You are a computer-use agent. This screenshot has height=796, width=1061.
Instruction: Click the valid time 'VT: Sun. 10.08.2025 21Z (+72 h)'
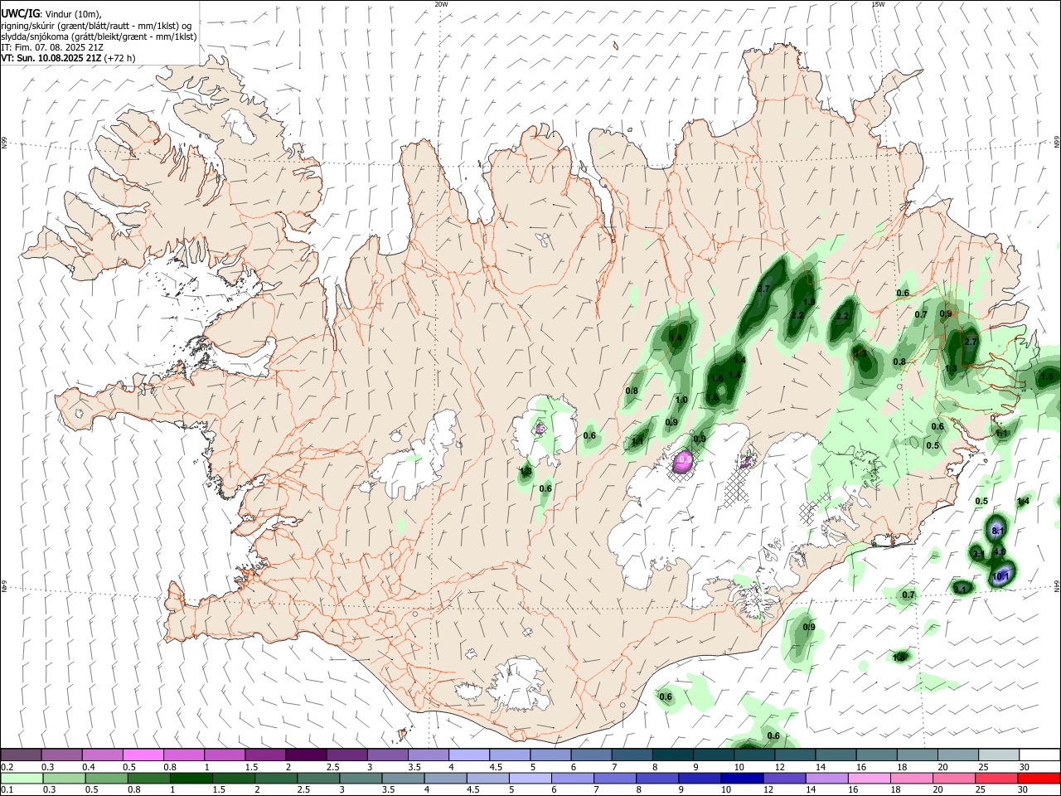point(68,58)
